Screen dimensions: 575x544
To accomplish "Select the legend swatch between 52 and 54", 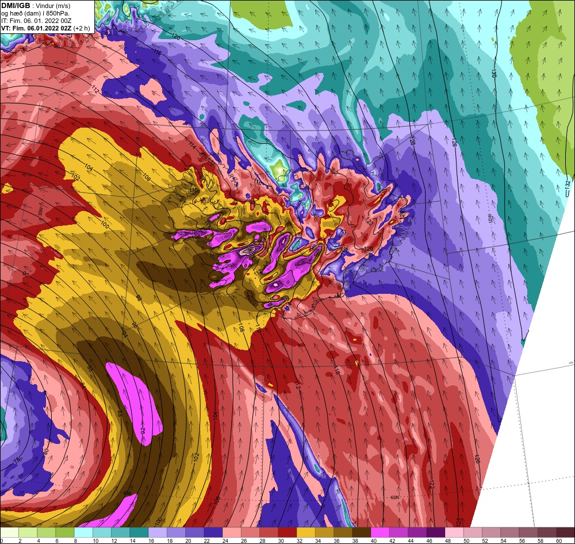I will tap(491, 532).
